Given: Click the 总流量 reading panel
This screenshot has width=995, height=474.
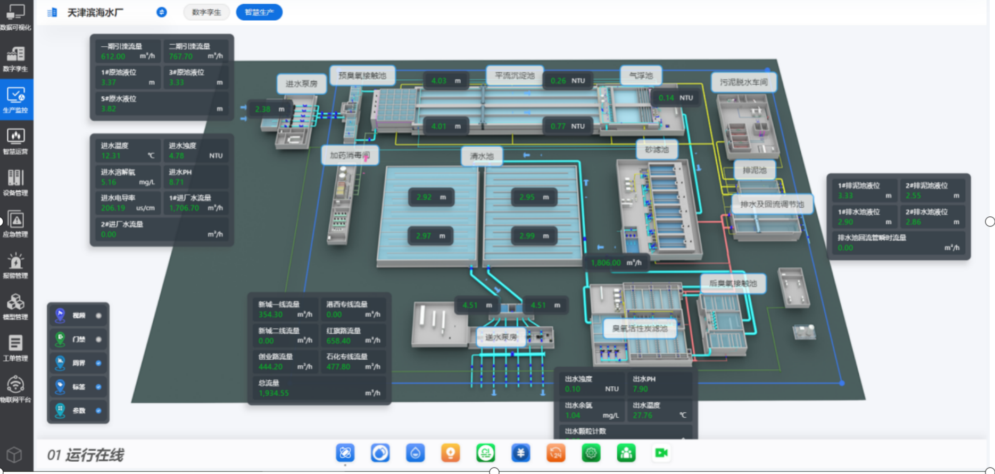Looking at the screenshot, I should point(319,388).
